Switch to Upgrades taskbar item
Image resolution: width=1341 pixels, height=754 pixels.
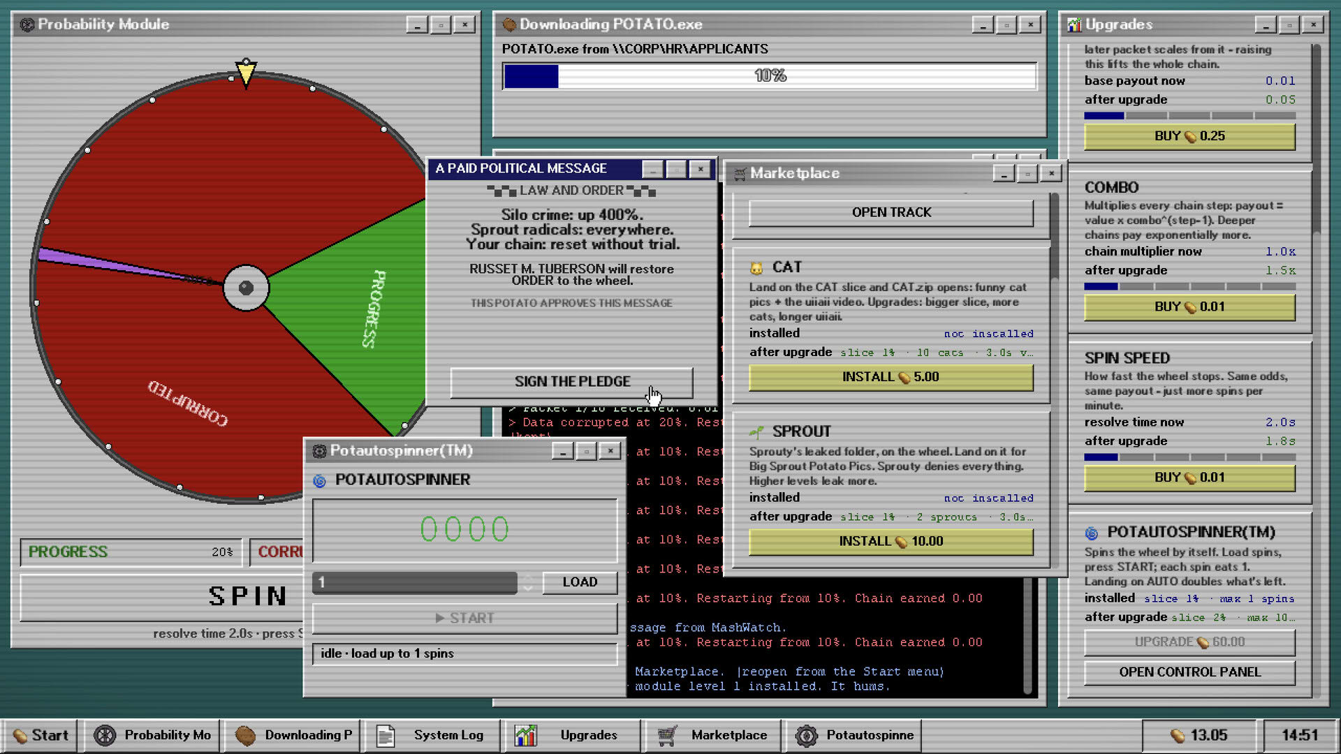click(573, 735)
